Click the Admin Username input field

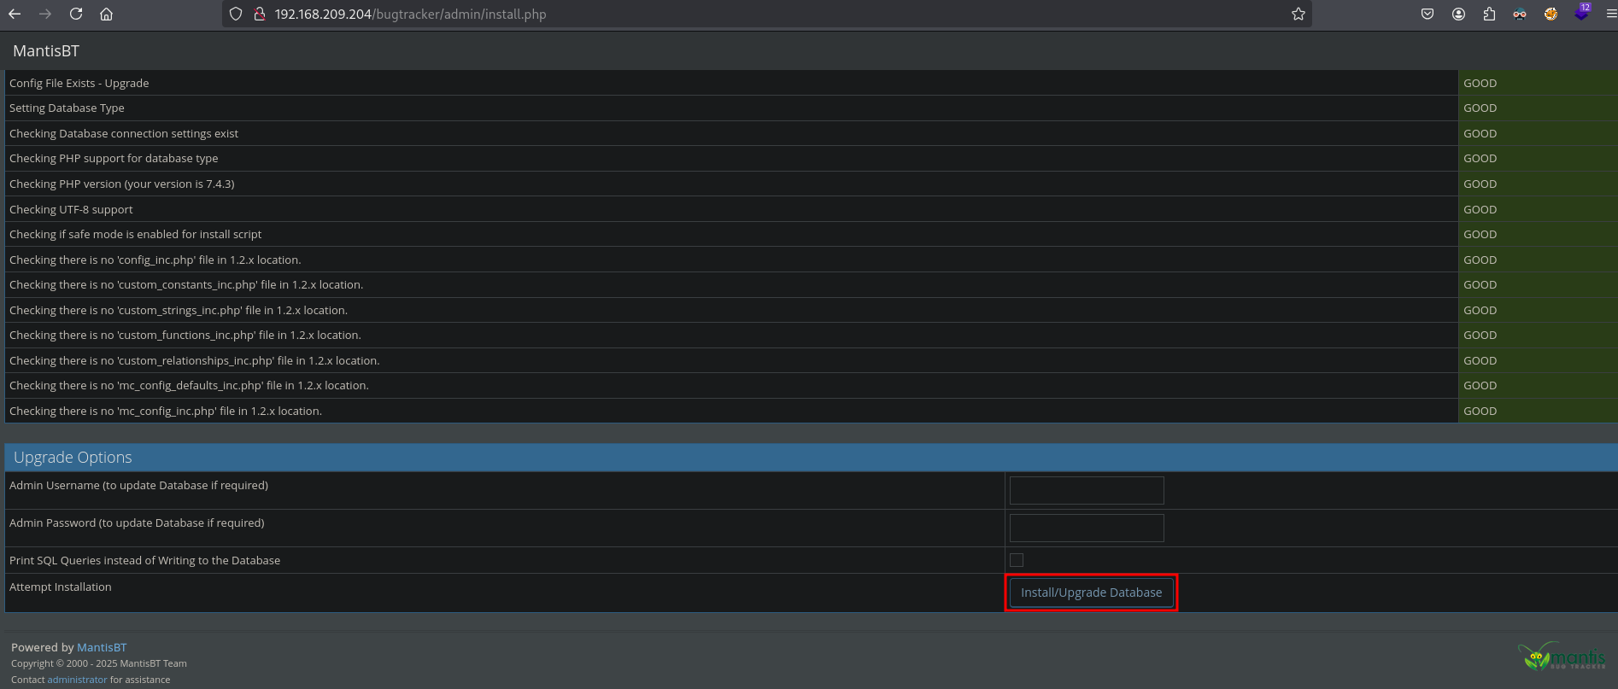(1086, 491)
